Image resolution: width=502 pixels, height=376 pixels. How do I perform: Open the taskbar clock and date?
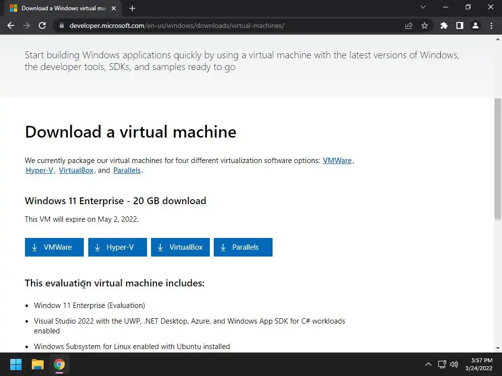coord(479,364)
